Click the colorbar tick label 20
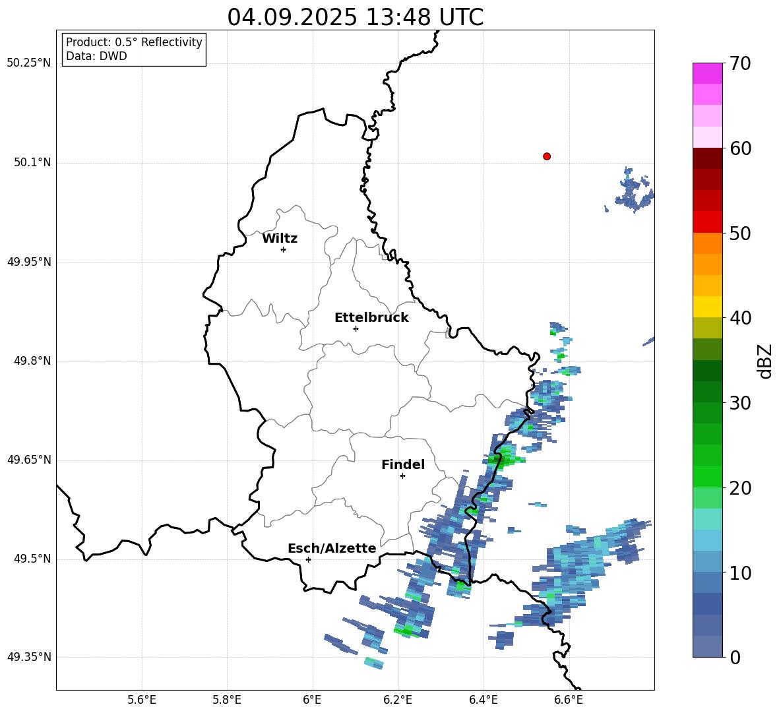Viewport: 781px width, 713px height. click(740, 488)
